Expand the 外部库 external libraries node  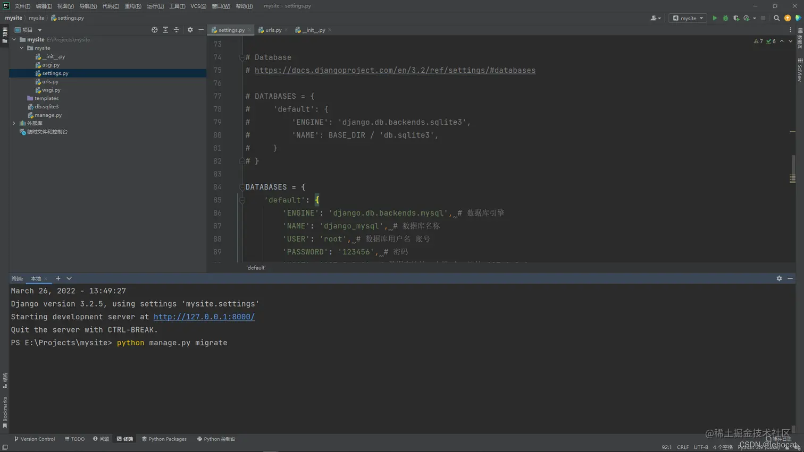(14, 123)
